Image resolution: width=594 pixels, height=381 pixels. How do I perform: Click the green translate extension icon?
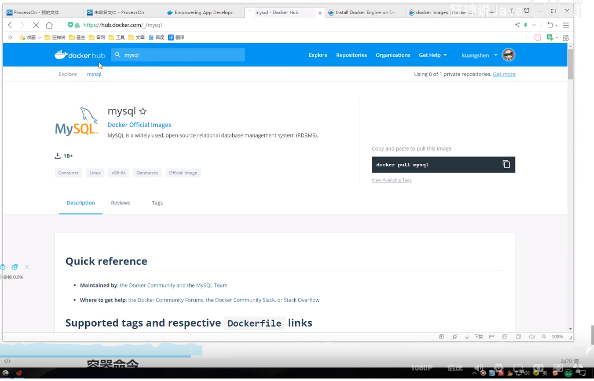[x=549, y=37]
